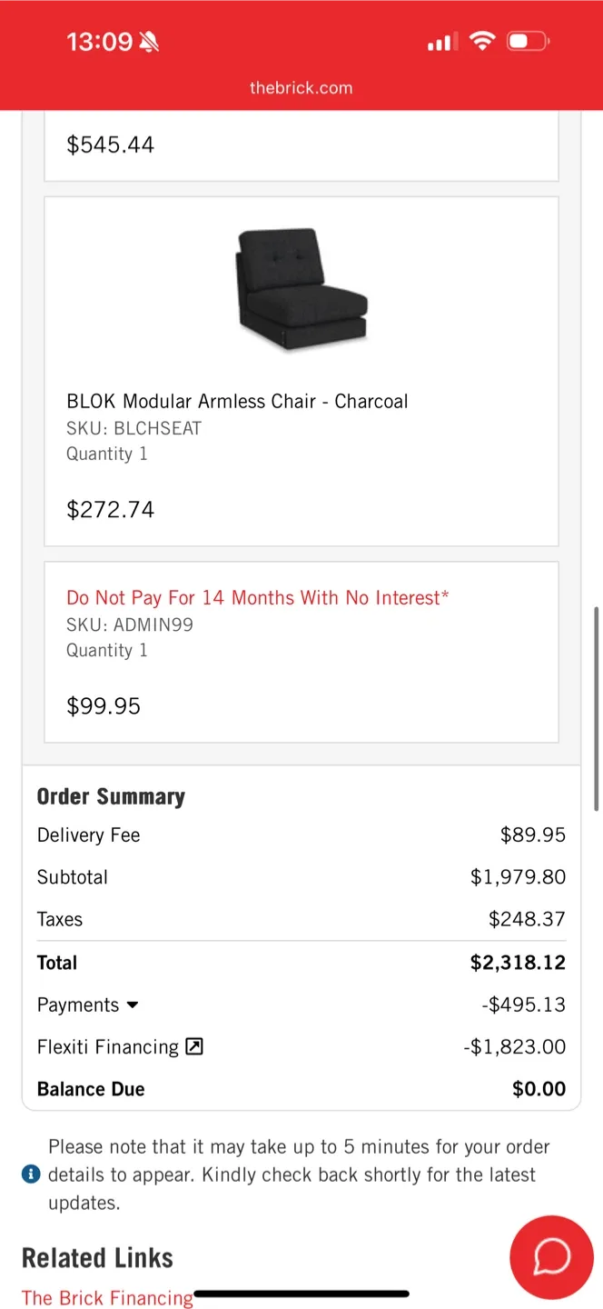Select the Order Summary heading
This screenshot has width=603, height=1309.
click(x=111, y=796)
